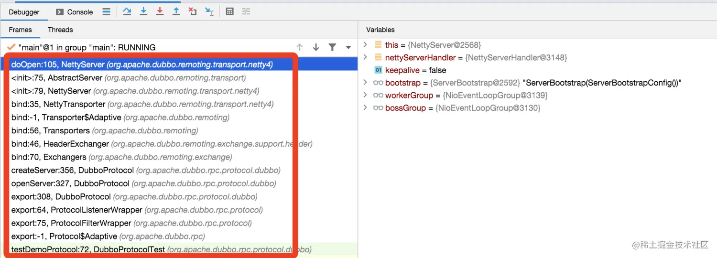Viewport: 717px width, 258px height.
Task: Select frame bind:56, Transporters
Action: point(179,130)
